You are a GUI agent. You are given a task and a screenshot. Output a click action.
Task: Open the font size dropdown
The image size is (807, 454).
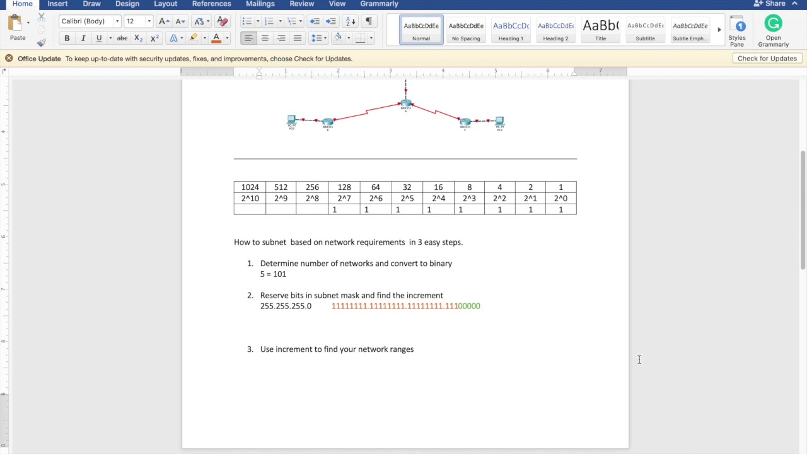[149, 21]
